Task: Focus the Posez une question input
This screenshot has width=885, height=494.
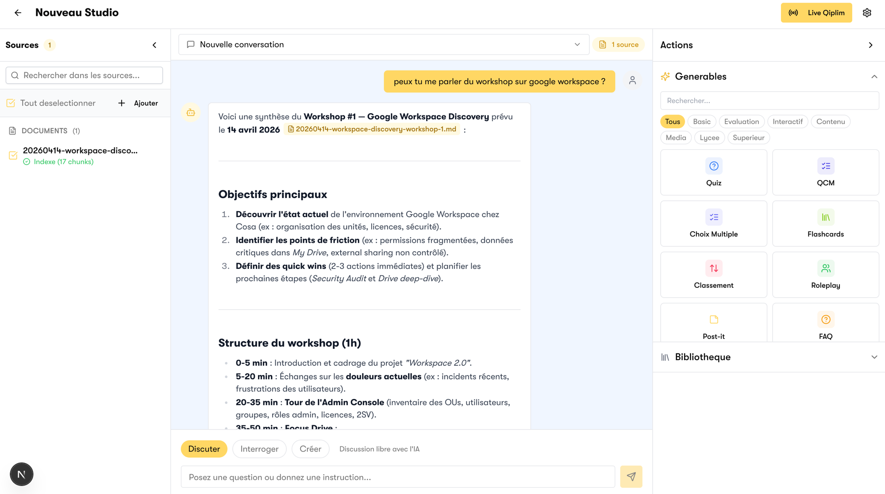Action: click(x=398, y=477)
